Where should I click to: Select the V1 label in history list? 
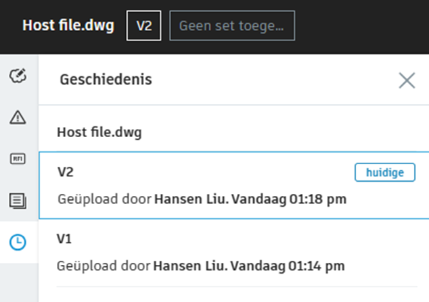pyautogui.click(x=64, y=239)
